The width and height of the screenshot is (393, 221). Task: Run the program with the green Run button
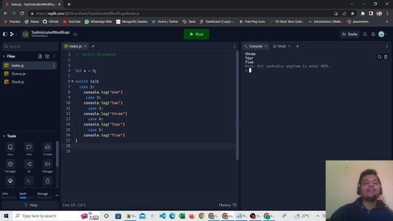(196, 34)
